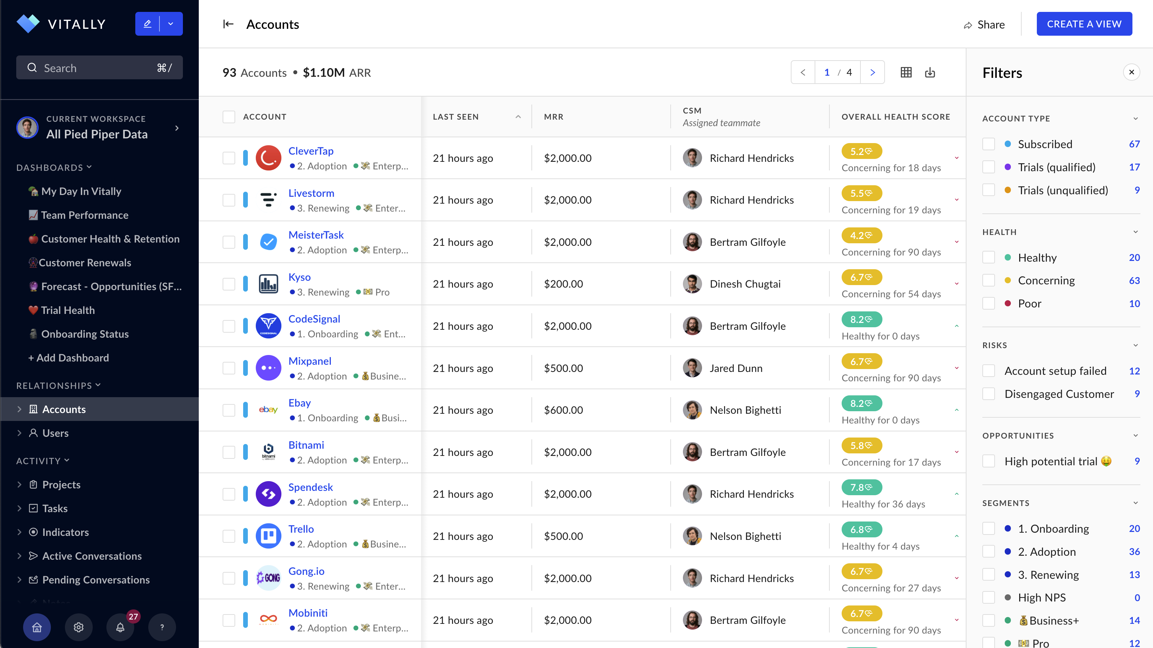Check the Trials (qualified) filter

pos(989,167)
